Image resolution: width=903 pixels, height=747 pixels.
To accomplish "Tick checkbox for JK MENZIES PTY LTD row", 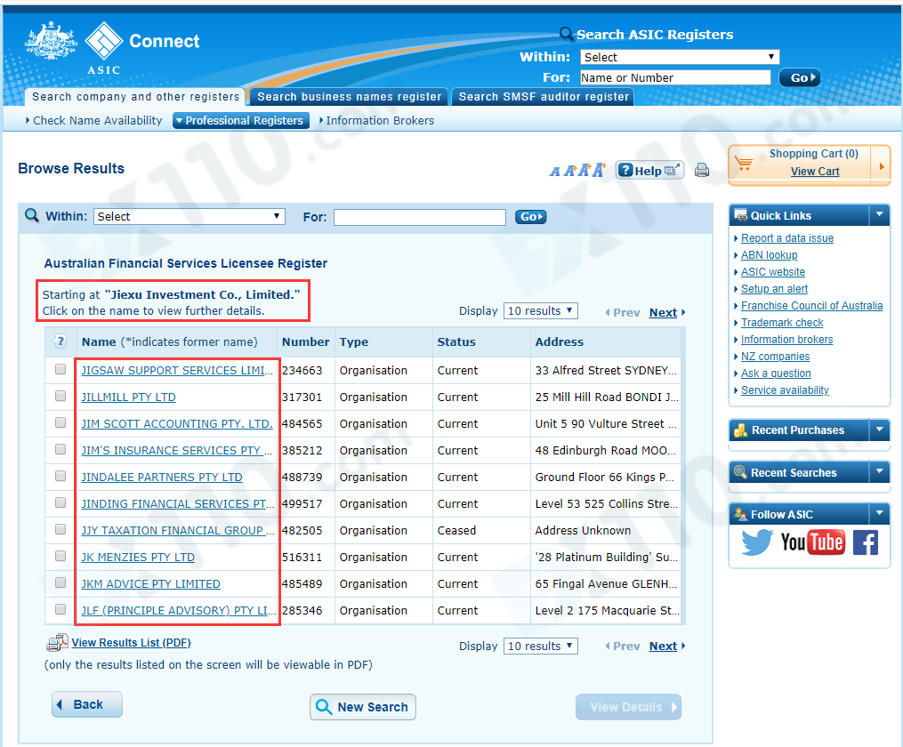I will [60, 556].
